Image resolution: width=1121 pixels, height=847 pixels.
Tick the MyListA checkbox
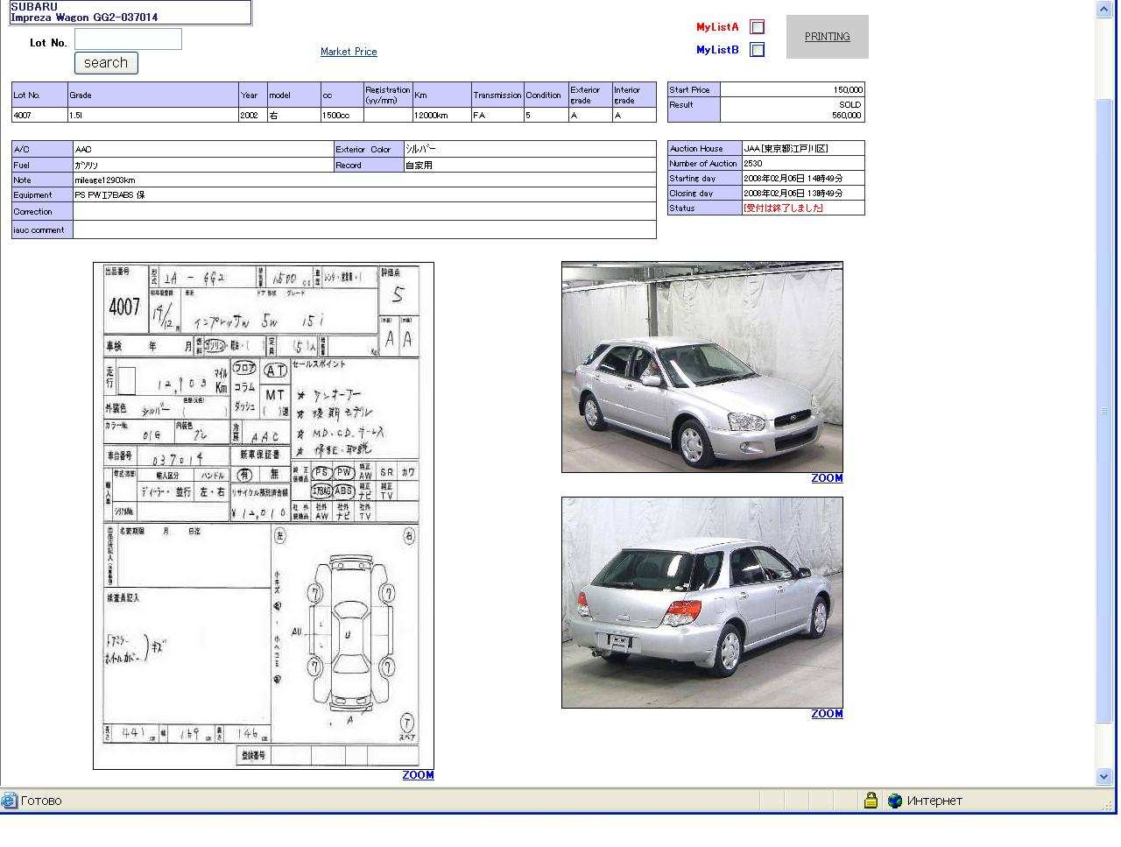tap(758, 27)
